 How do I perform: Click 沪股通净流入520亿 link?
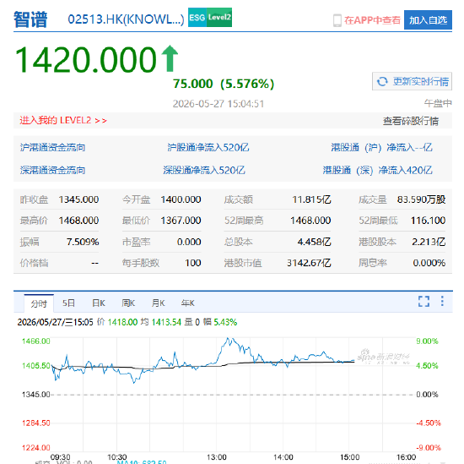208,147
